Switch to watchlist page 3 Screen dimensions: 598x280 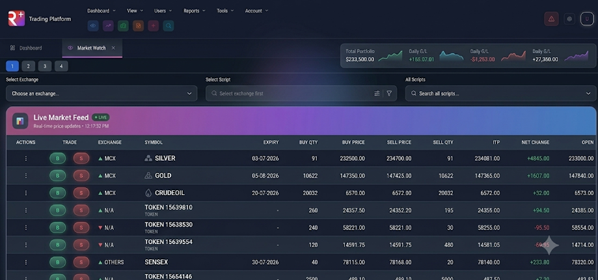(44, 66)
